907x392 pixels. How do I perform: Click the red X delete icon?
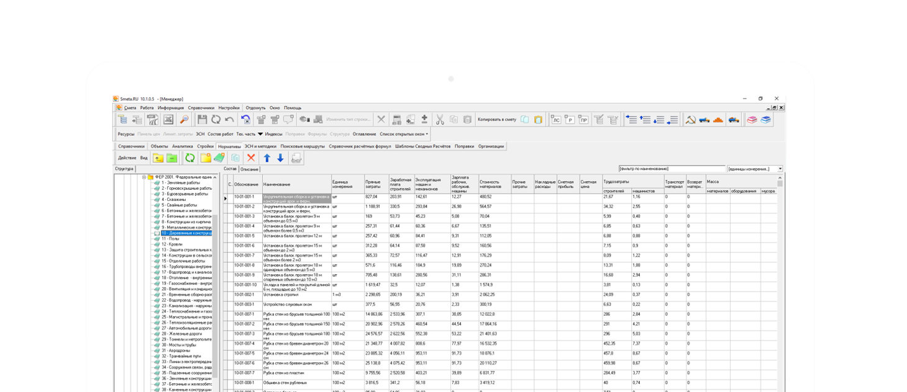(251, 158)
